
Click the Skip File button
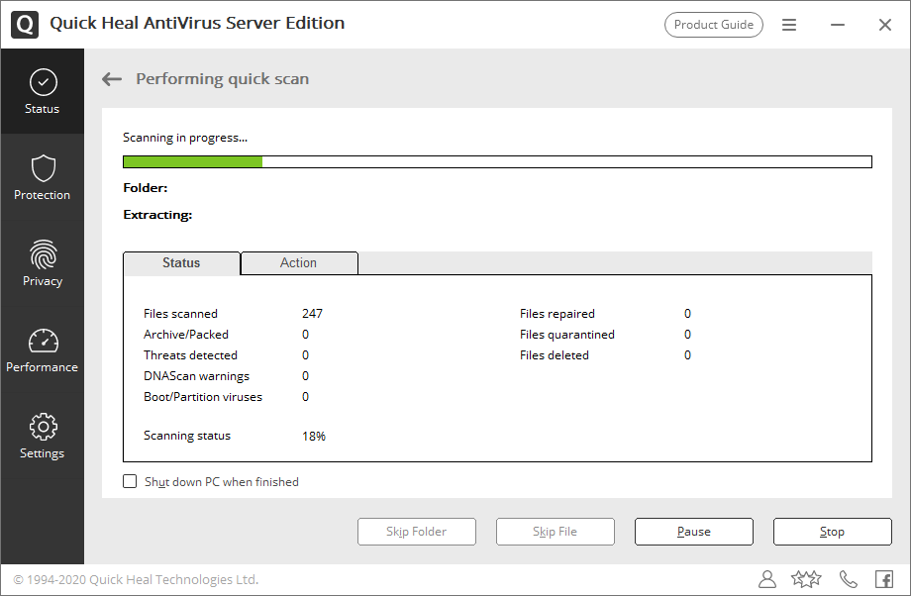555,532
